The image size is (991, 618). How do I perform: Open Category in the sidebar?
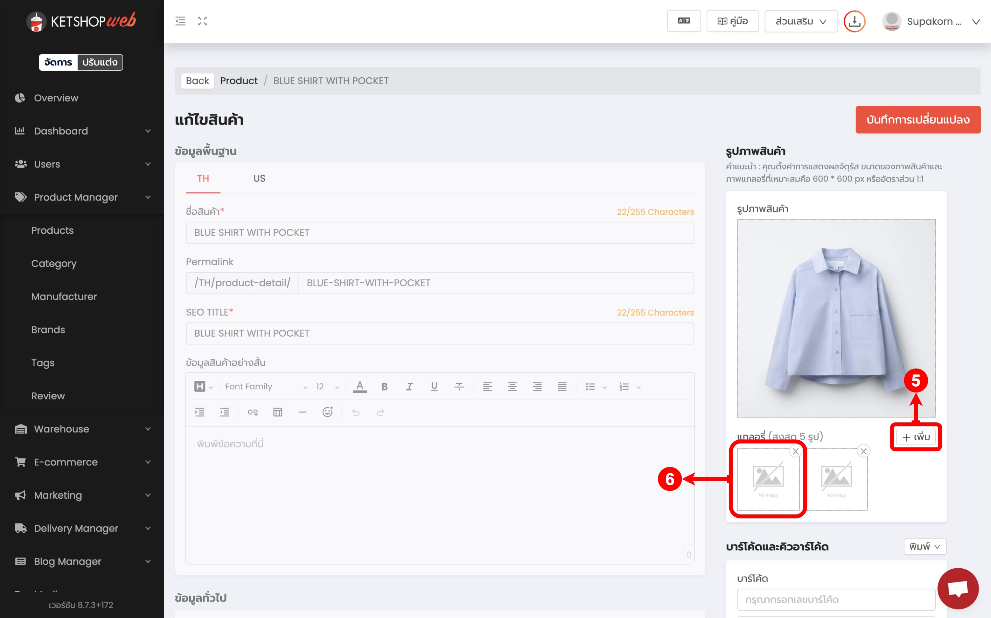click(54, 263)
